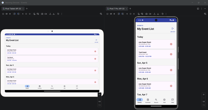Turn volume up on Pixel 7 Pro emulator
Image resolution: width=208 pixels, height=110 pixels.
tap(111, 14)
